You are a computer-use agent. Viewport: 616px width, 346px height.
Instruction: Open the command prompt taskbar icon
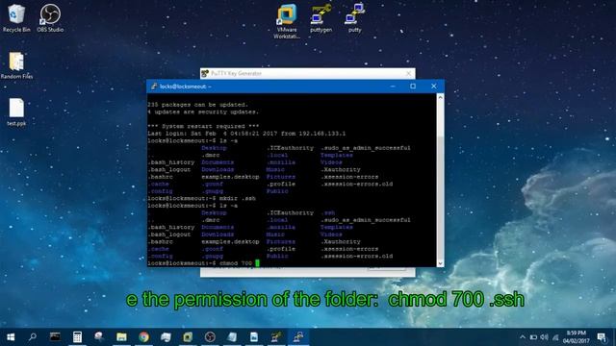[55, 337]
